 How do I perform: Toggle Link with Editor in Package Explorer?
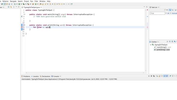pyautogui.click(x=11, y=7)
